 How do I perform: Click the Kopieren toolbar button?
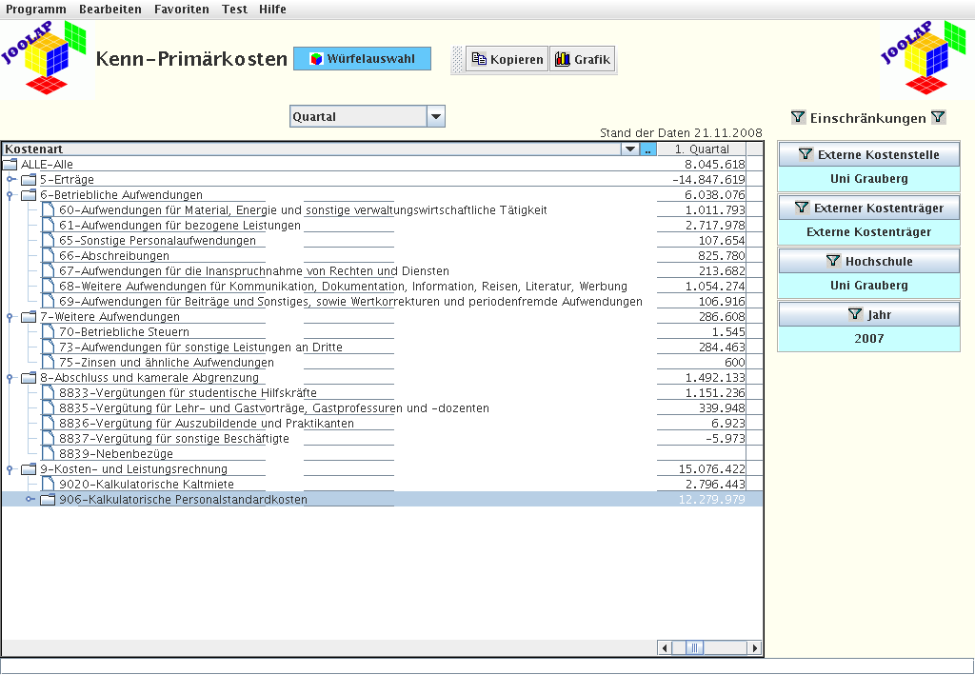click(507, 60)
